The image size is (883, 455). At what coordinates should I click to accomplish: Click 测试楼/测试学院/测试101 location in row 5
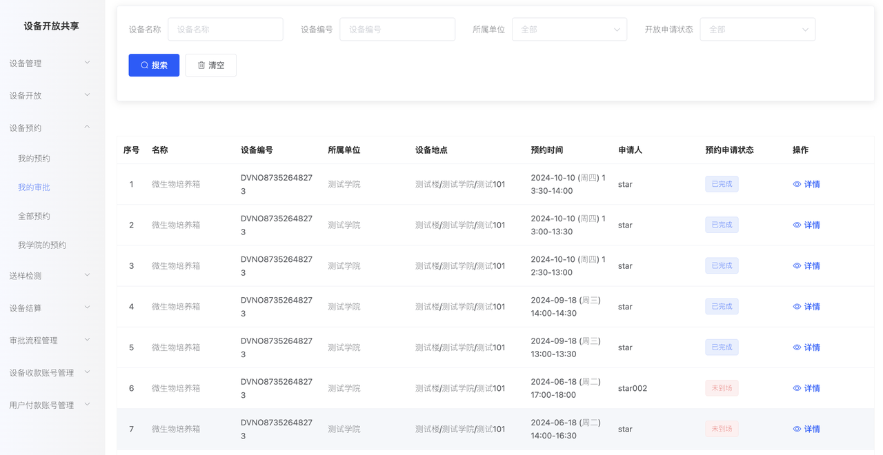(x=460, y=347)
